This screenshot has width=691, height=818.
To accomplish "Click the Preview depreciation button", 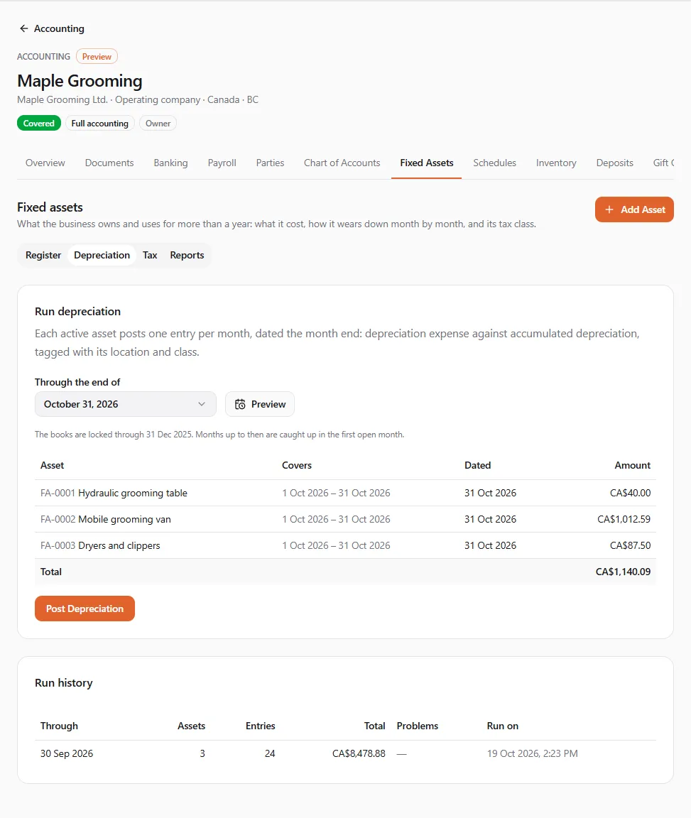I will pyautogui.click(x=260, y=404).
